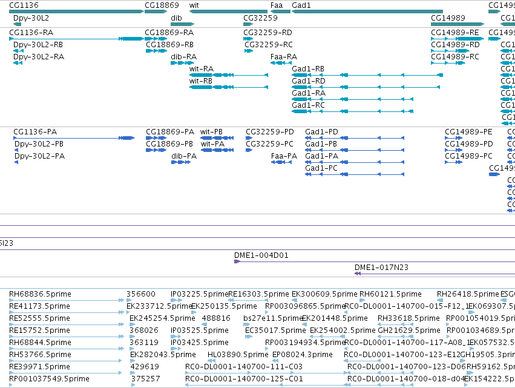
Task: Select the CG14989-RC transcript
Action: click(448, 63)
